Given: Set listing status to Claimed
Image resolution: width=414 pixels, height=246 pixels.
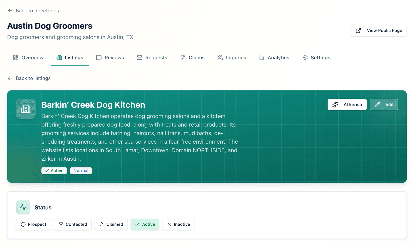Looking at the screenshot, I should coord(111,224).
